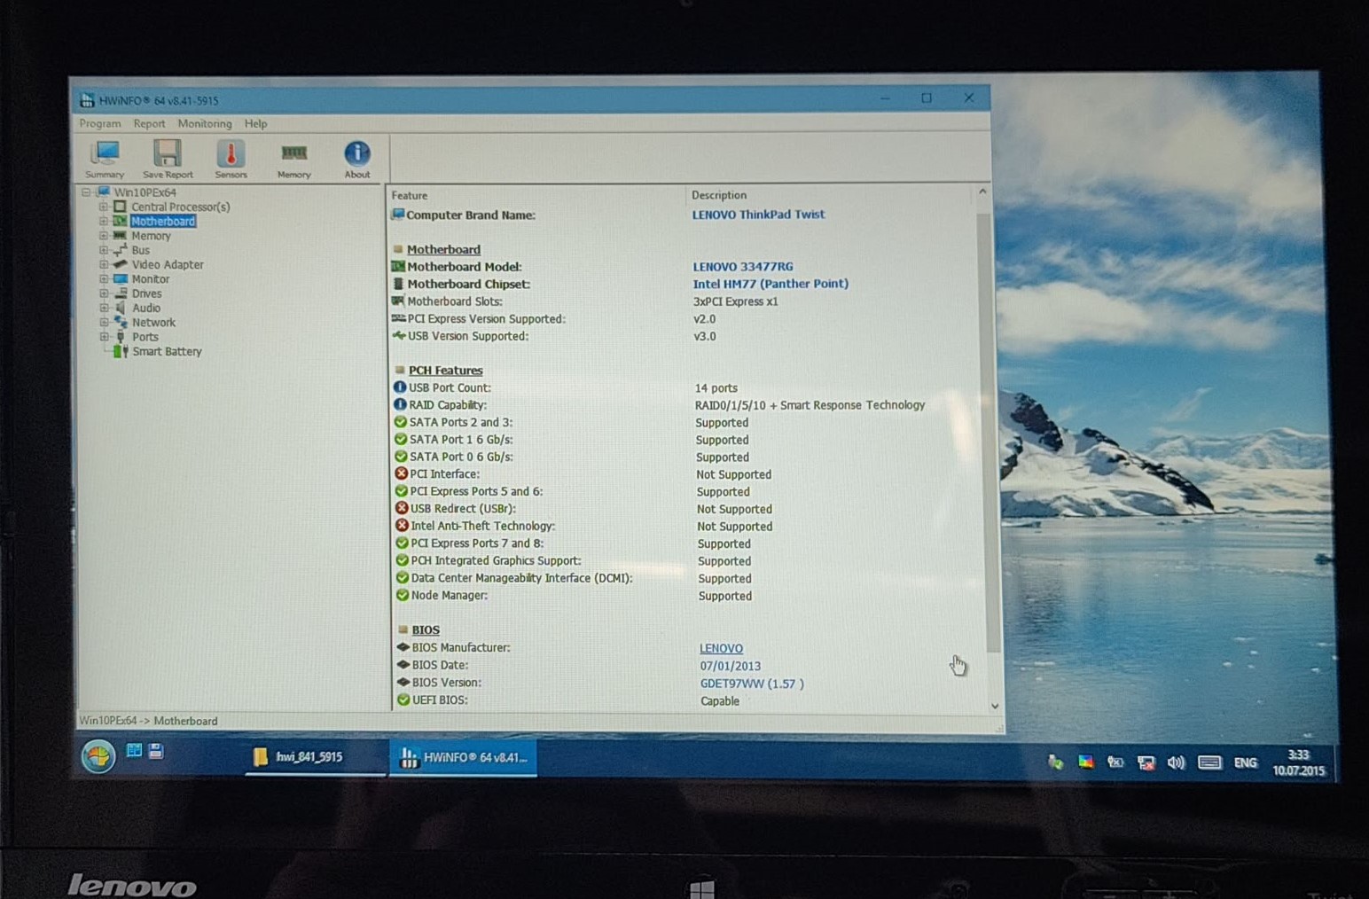Open the taskbar clock showing 3:33
Image resolution: width=1369 pixels, height=899 pixels.
pyautogui.click(x=1299, y=762)
